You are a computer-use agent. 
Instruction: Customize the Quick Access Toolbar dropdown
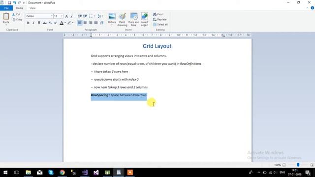coord(24,3)
